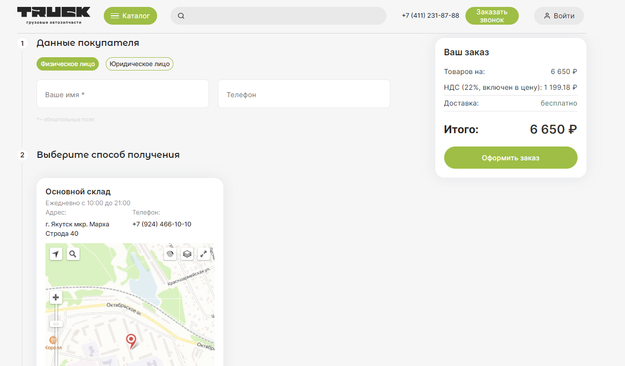This screenshot has height=366, width=625.
Task: Focus the Телефон input field
Action: [x=304, y=94]
